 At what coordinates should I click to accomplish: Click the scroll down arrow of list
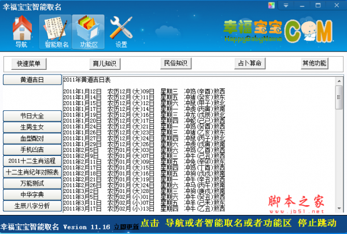pos(339,208)
